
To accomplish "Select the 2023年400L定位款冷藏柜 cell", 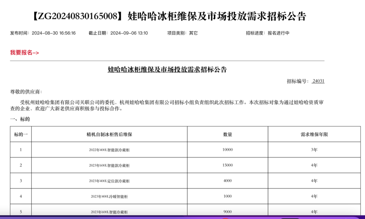I will pos(109,181).
